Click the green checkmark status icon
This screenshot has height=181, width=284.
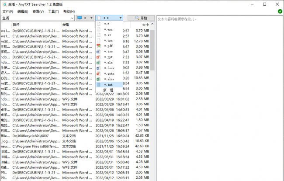coord(280,11)
